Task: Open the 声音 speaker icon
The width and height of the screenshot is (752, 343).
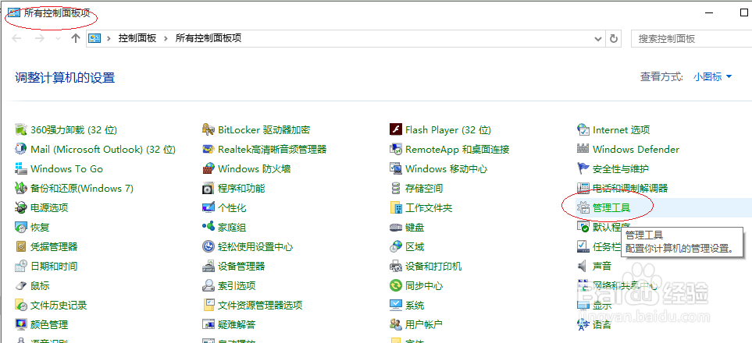Action: coord(583,267)
